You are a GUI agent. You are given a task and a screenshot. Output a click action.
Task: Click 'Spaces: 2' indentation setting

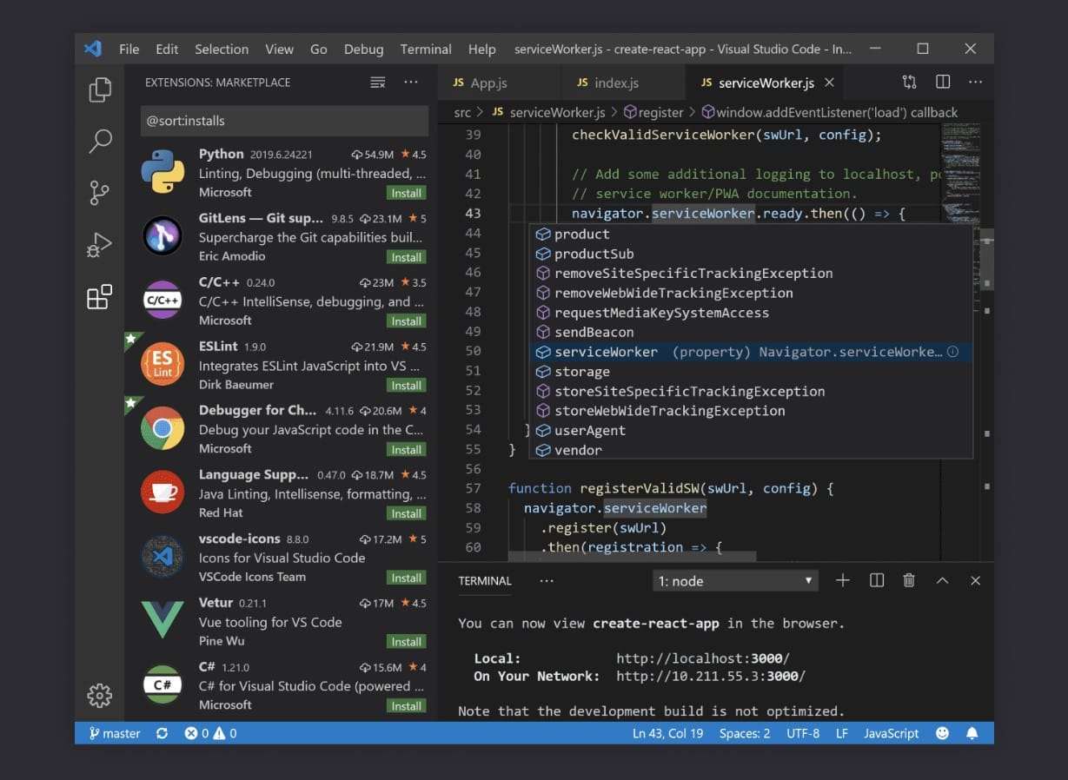[x=744, y=733]
